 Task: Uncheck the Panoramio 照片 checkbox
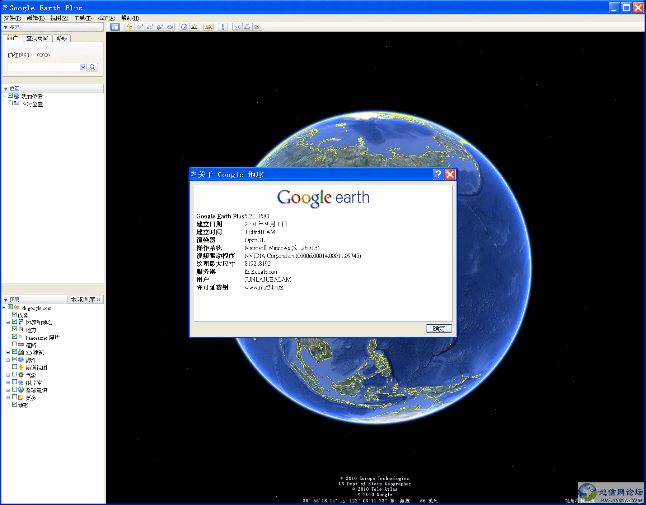click(x=15, y=337)
